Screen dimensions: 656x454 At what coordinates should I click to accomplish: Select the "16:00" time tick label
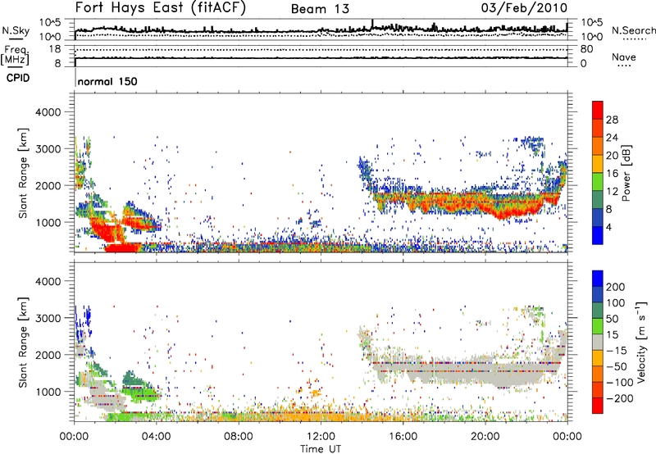coord(403,437)
